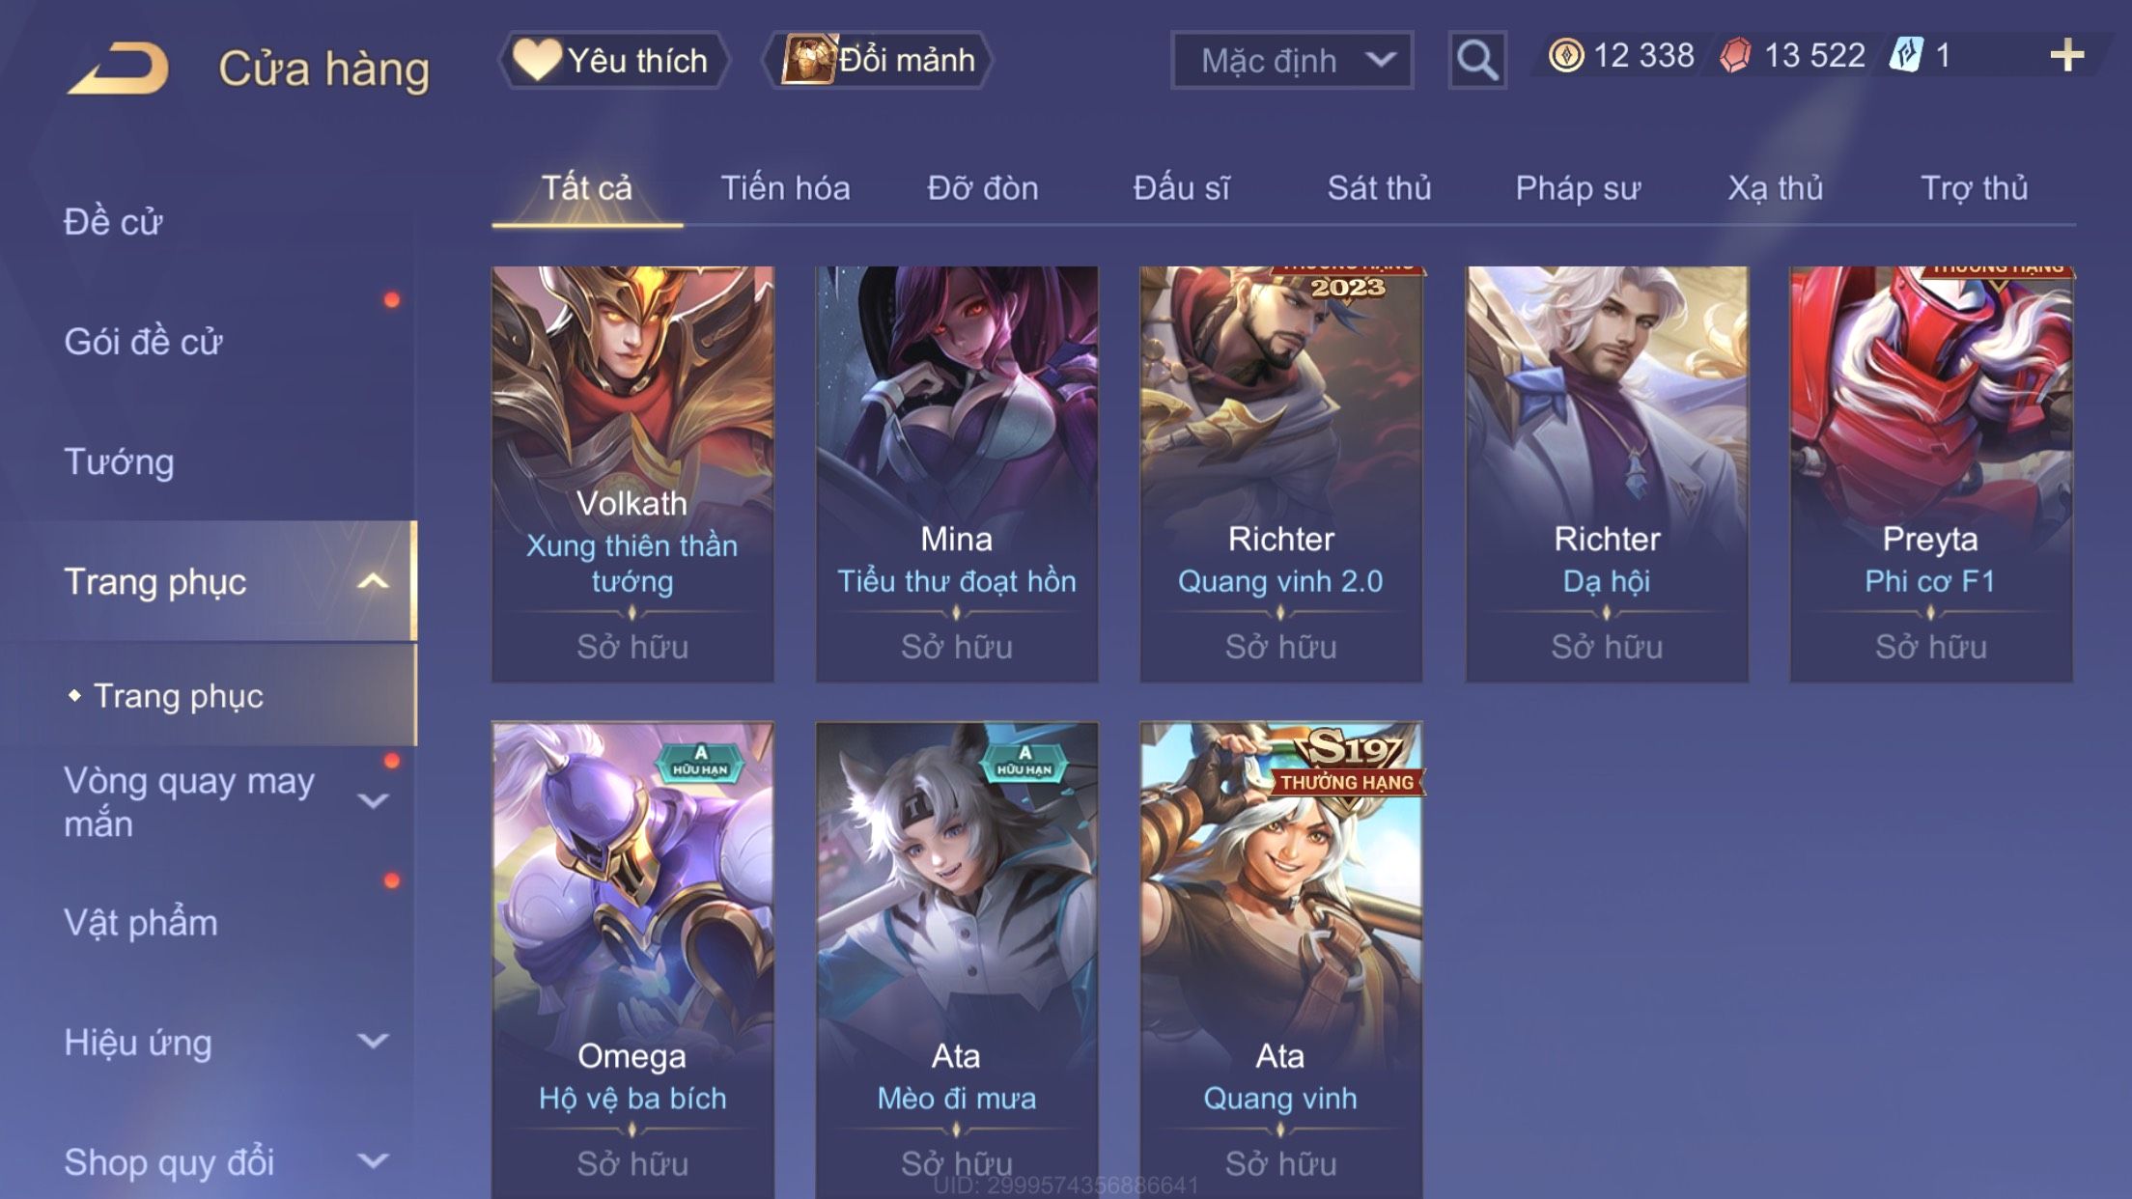This screenshot has width=2132, height=1199.
Task: Tap the gold coin currency icon
Action: tap(1565, 56)
